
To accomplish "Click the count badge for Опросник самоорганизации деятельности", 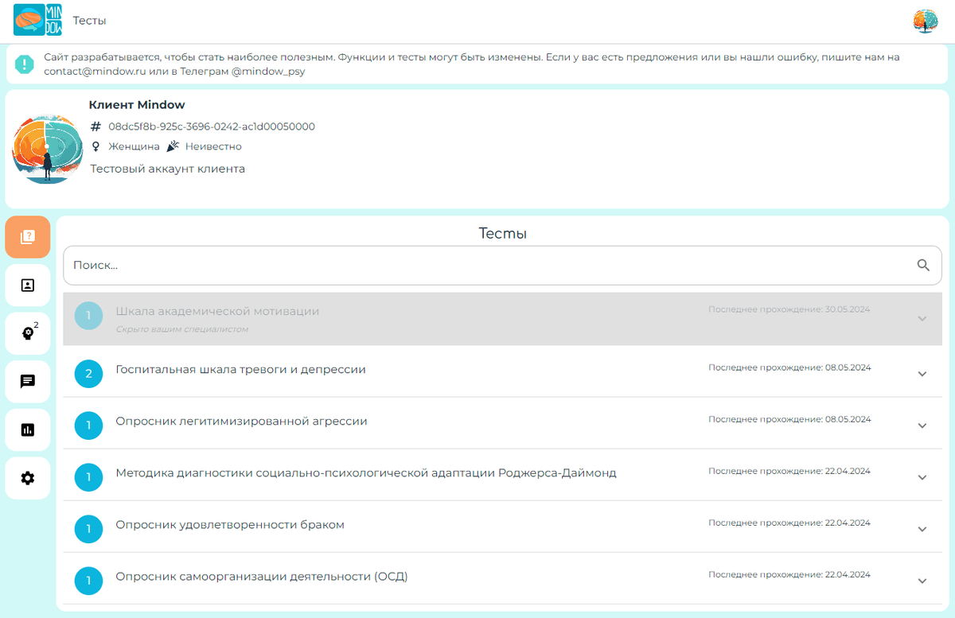I will pos(88,581).
